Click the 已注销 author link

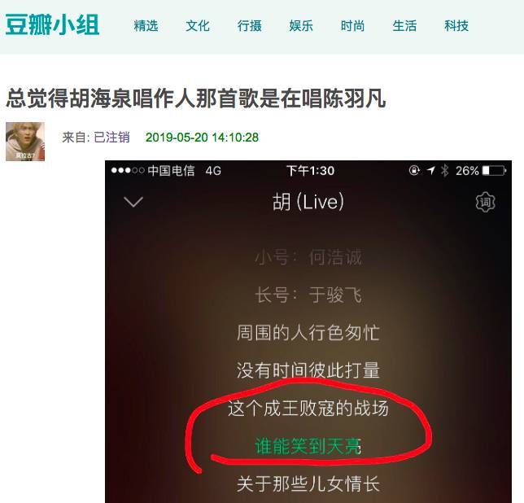111,138
